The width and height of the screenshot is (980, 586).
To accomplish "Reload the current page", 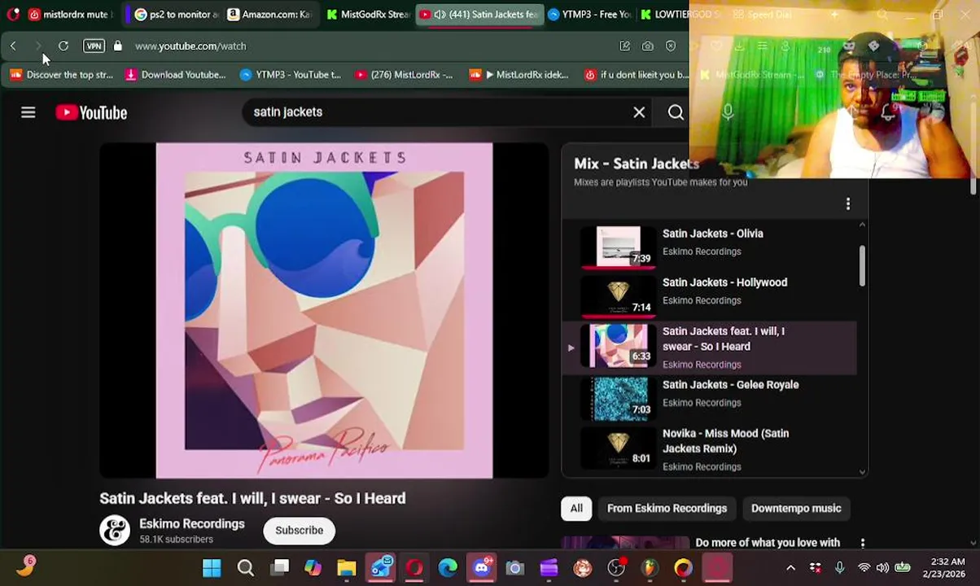I will click(63, 46).
